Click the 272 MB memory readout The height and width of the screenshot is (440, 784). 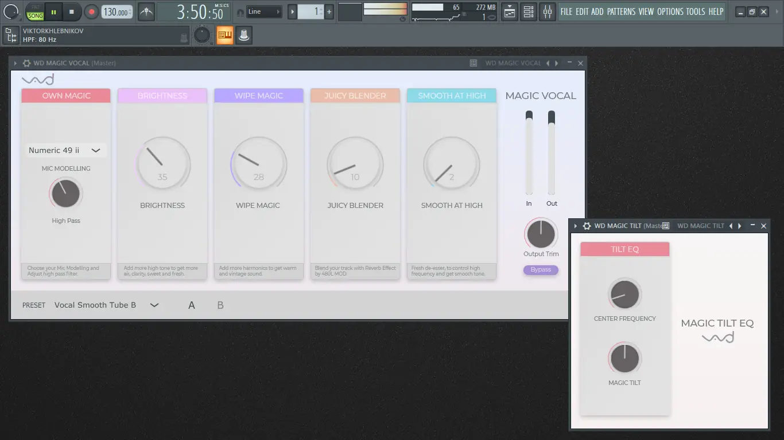486,7
